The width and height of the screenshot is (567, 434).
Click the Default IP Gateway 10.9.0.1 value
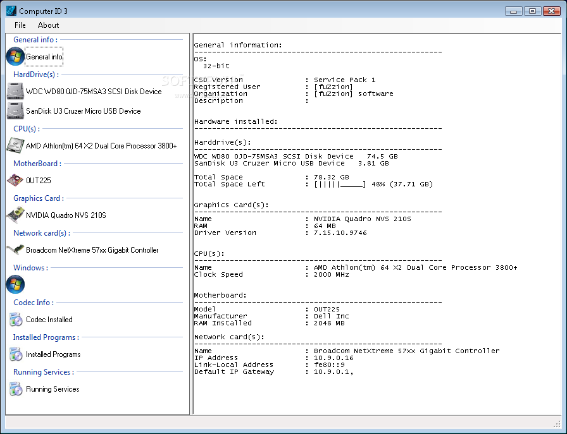[x=333, y=371]
